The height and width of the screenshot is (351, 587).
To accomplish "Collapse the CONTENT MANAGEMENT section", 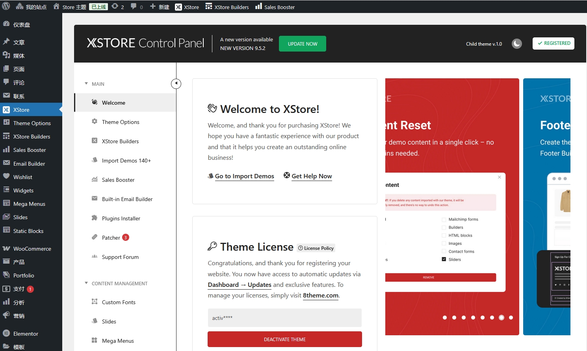I will pos(116,283).
